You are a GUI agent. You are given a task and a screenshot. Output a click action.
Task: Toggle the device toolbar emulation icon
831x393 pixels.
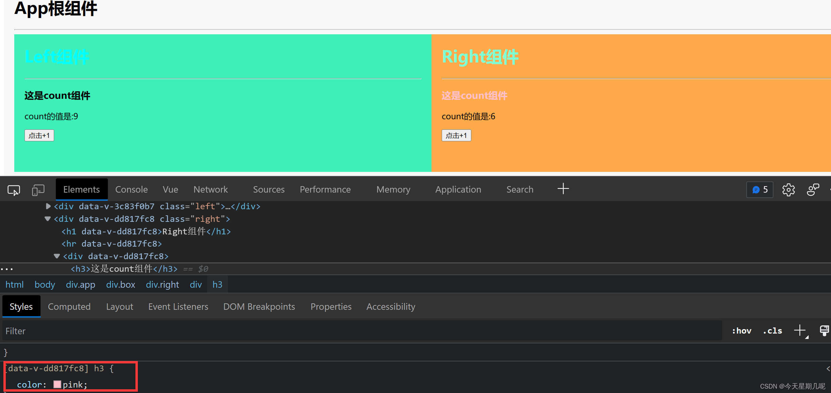pos(38,190)
